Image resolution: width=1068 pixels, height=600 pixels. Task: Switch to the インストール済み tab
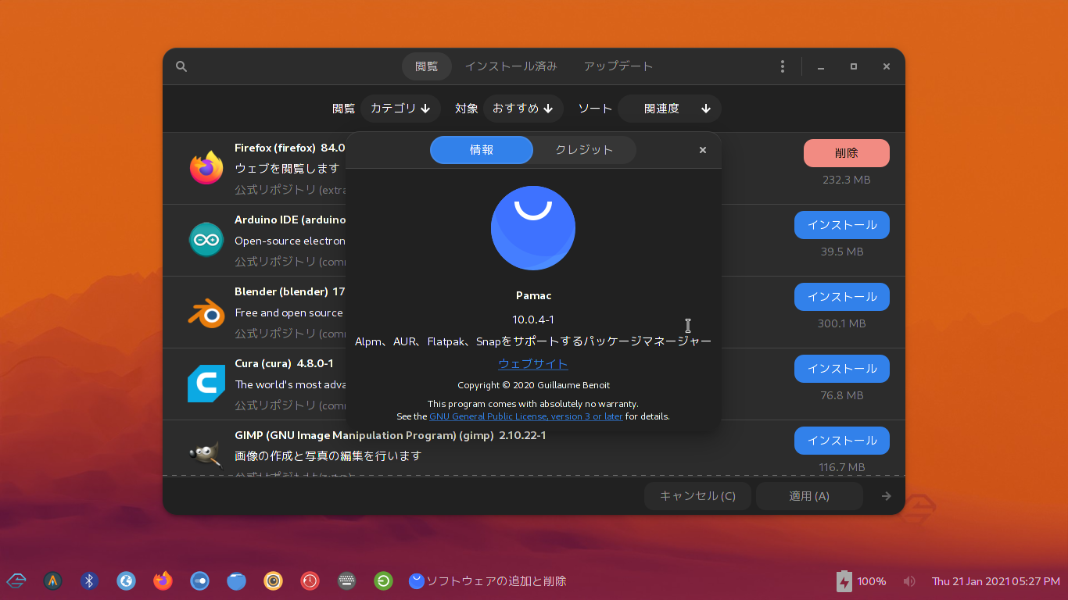pyautogui.click(x=511, y=66)
